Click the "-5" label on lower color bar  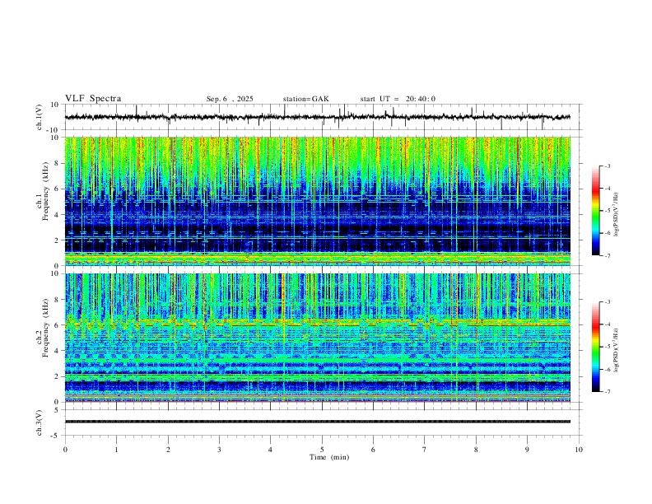[607, 347]
